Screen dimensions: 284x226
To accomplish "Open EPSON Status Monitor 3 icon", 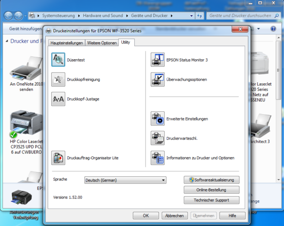I will [x=157, y=60].
